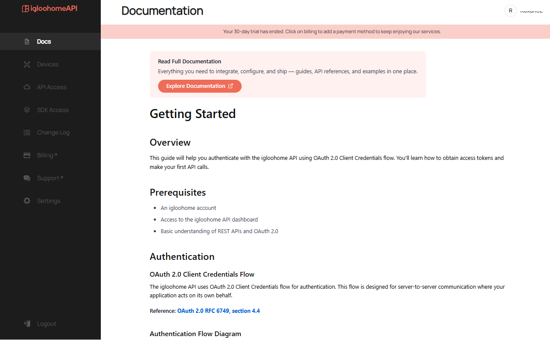This screenshot has width=550, height=340.
Task: Click the Prerequisites heading
Action: tap(178, 193)
